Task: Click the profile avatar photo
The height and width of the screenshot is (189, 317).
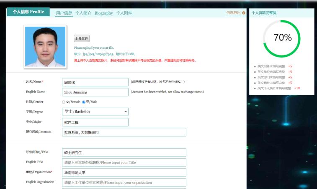Action: (45, 47)
